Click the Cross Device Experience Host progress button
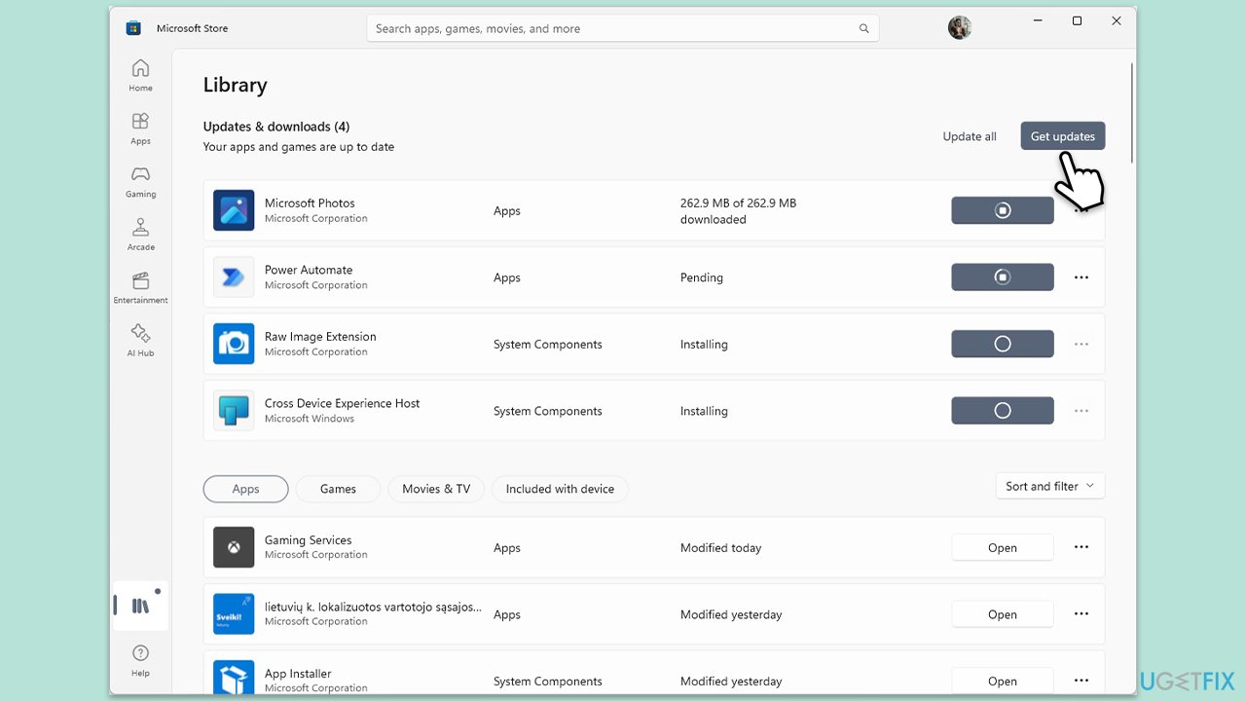This screenshot has width=1246, height=701. pyautogui.click(x=1003, y=411)
